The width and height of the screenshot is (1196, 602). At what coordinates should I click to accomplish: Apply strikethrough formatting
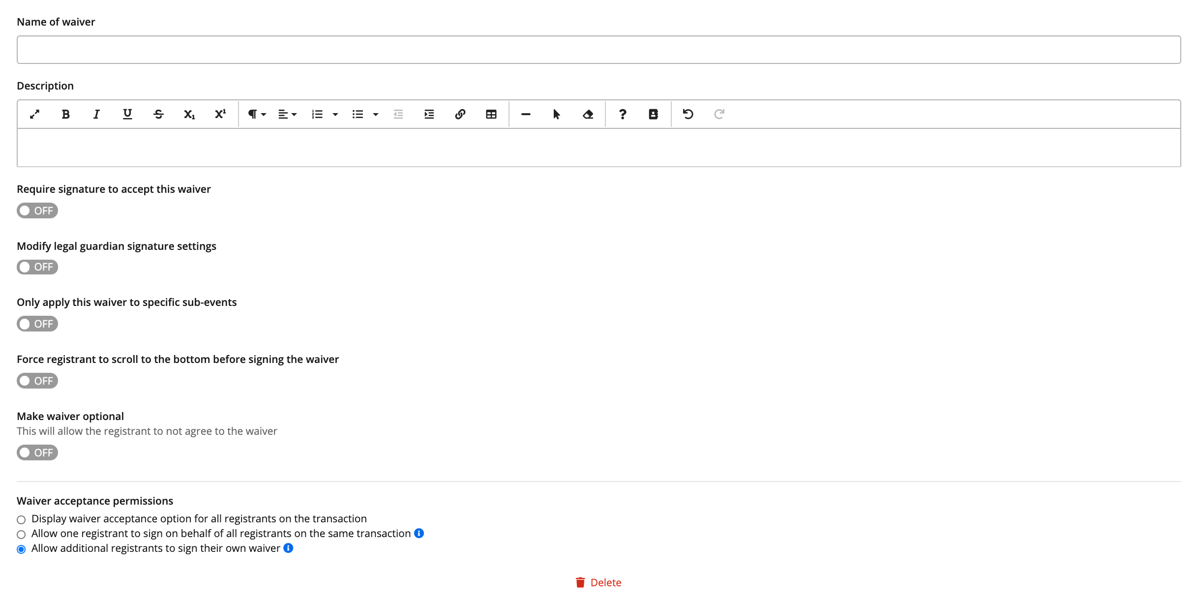[158, 114]
